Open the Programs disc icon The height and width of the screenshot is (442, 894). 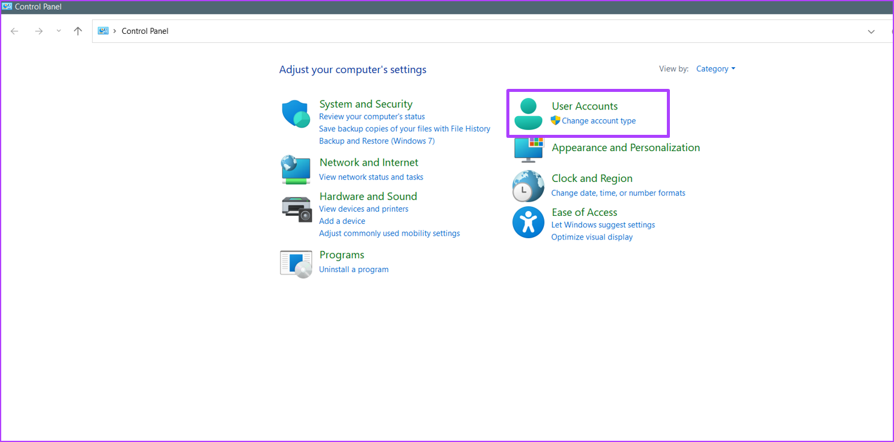pos(296,264)
